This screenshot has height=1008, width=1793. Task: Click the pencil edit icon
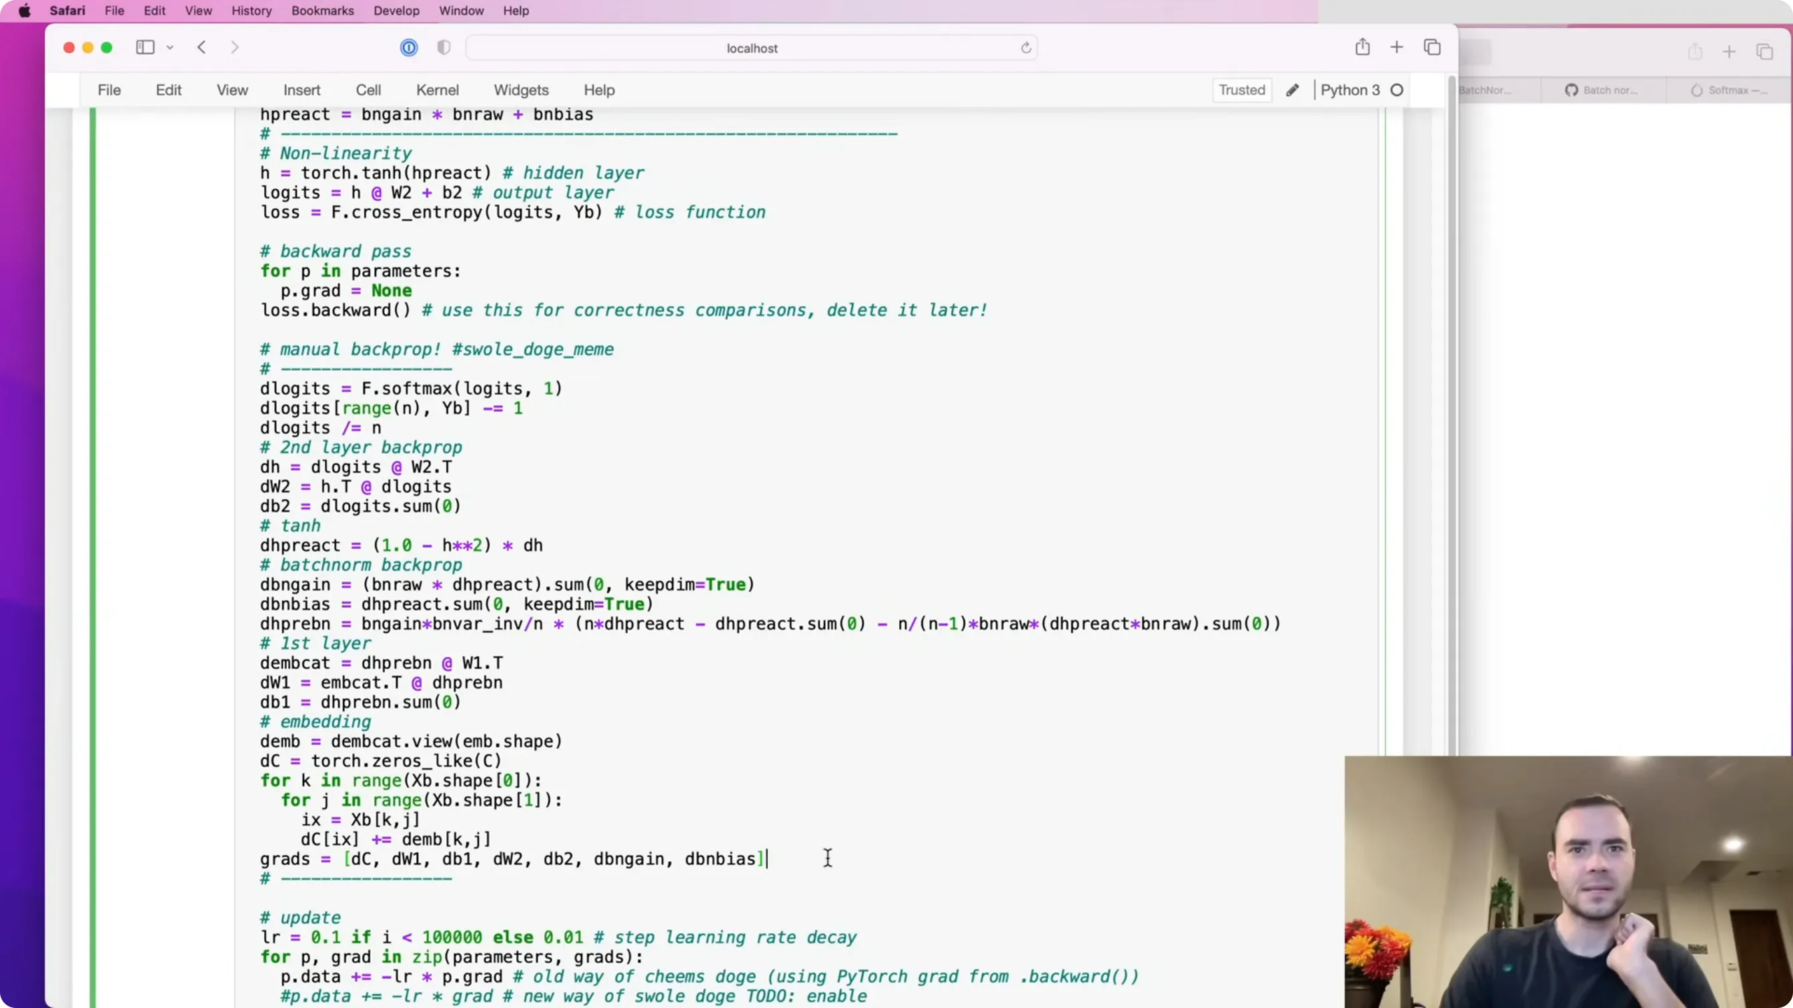coord(1292,91)
